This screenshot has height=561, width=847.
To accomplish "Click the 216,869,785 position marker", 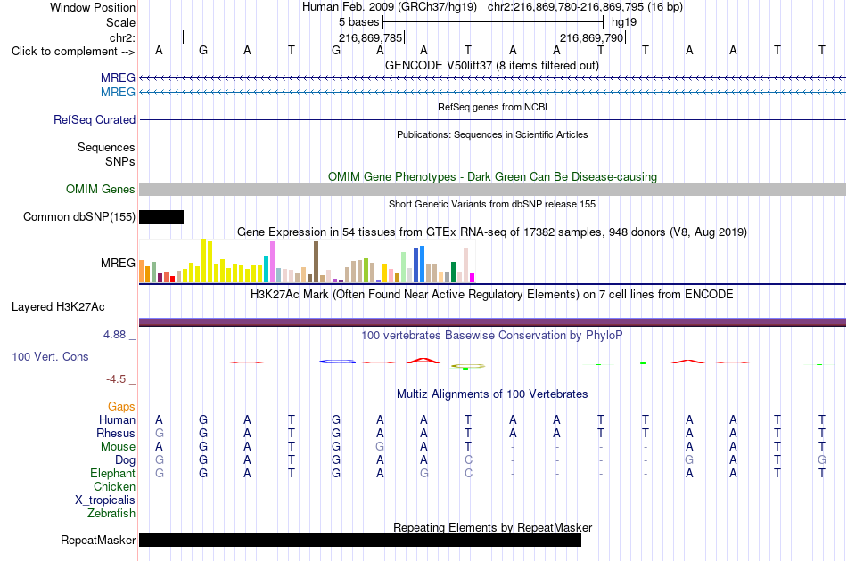I will tap(371, 37).
